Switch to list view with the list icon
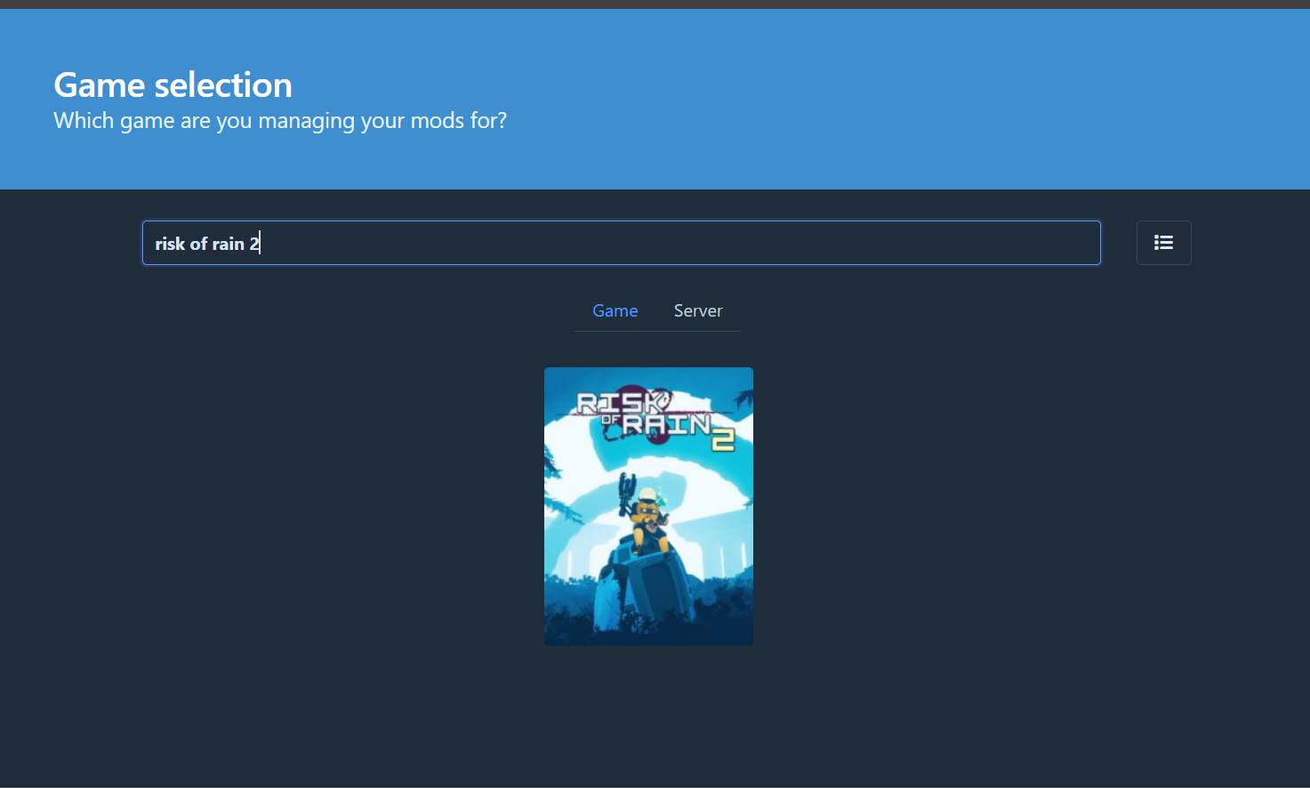This screenshot has height=788, width=1310. (1163, 243)
